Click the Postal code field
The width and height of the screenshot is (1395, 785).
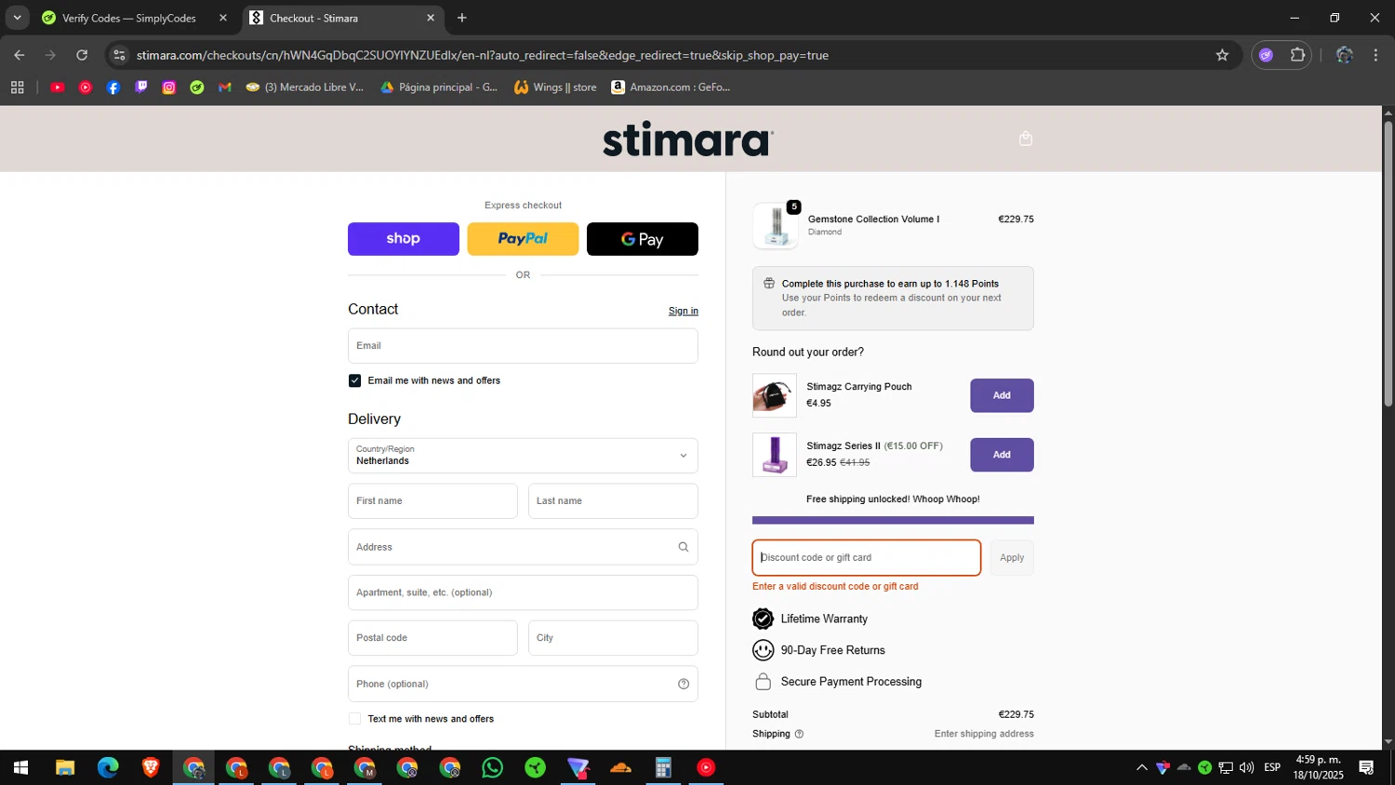coord(432,638)
